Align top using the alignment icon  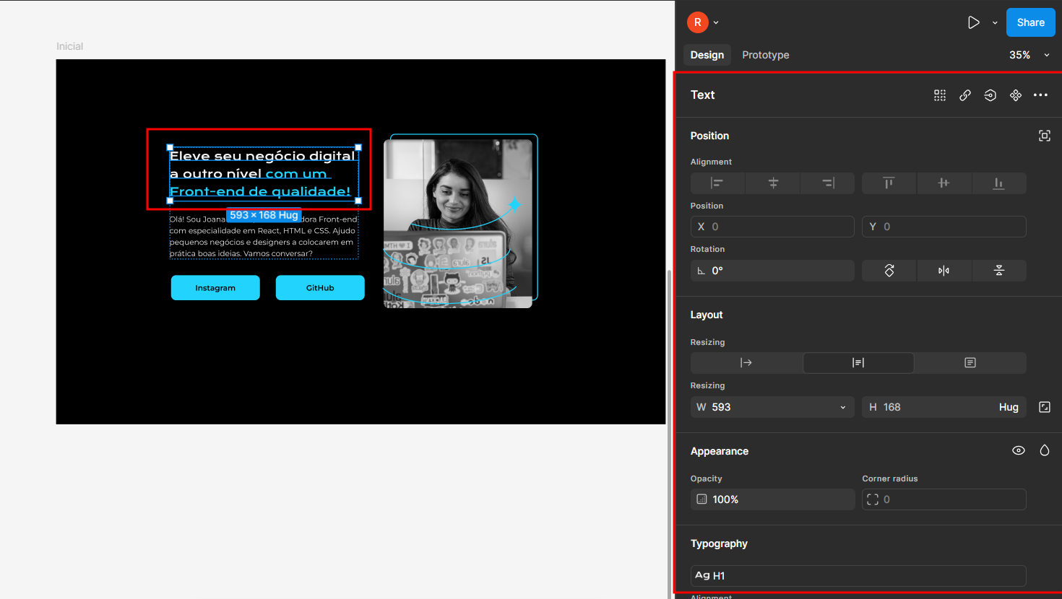tap(889, 183)
